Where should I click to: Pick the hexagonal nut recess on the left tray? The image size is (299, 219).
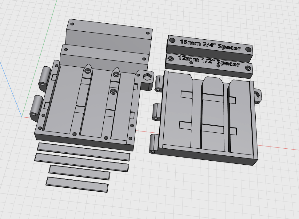pos(147,77)
